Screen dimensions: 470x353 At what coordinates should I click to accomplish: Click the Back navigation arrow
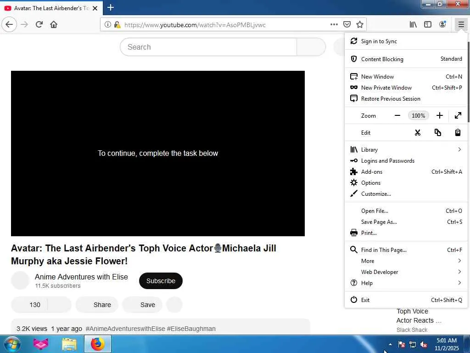point(9,25)
